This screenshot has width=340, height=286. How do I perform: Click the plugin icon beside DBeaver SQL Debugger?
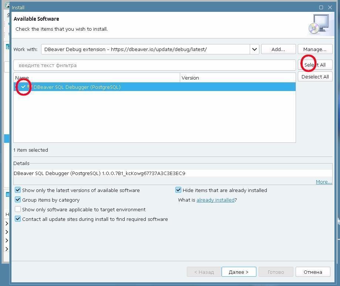coord(30,87)
